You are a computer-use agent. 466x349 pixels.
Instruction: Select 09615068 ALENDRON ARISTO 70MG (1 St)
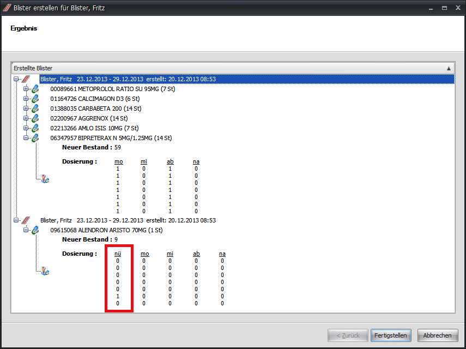106,230
